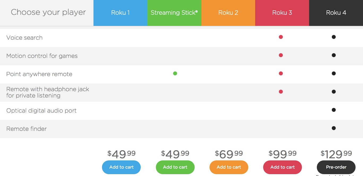Viewport: 363px width, 176px height.
Task: Click Roku 4 Voice search black dot
Action: click(334, 37)
